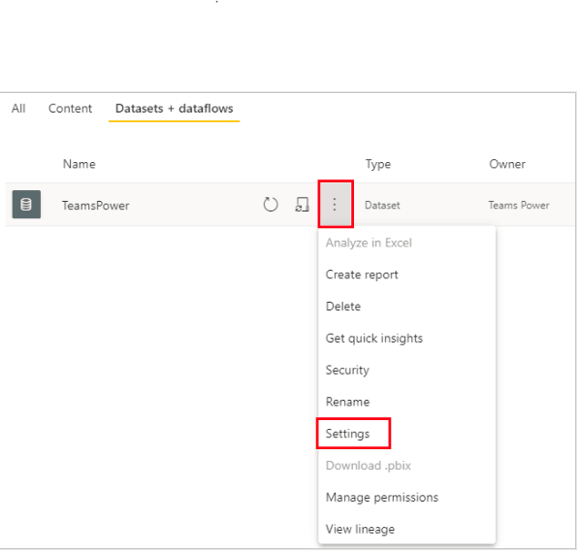This screenshot has height=554, width=580.
Task: Switch to the All tab
Action: coord(18,109)
